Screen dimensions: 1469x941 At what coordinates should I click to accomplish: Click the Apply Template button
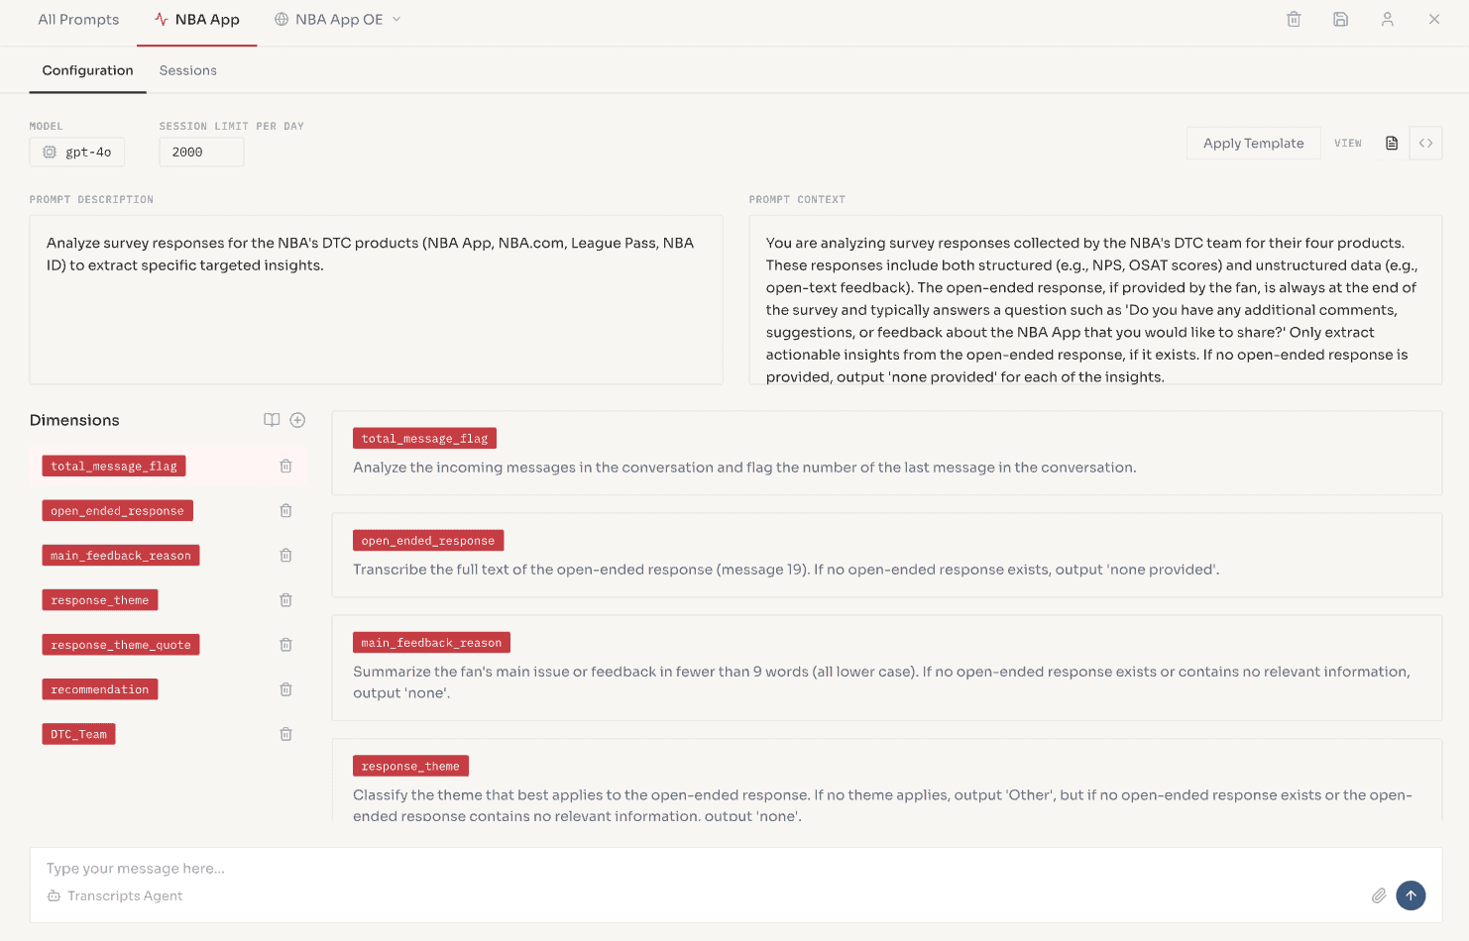pyautogui.click(x=1254, y=143)
